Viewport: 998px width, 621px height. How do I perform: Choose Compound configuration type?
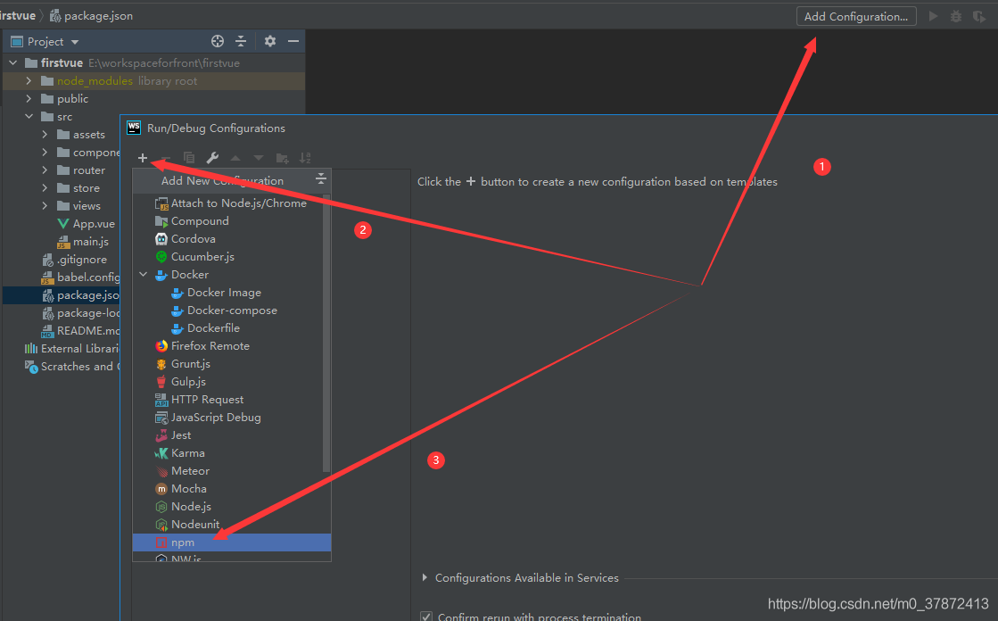point(232,221)
